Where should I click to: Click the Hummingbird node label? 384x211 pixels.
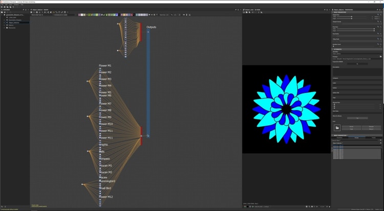click(x=107, y=181)
